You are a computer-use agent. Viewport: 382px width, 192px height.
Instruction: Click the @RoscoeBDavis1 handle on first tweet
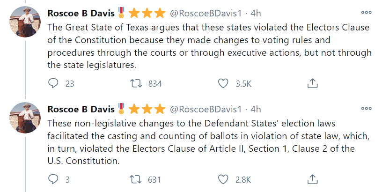click(206, 13)
